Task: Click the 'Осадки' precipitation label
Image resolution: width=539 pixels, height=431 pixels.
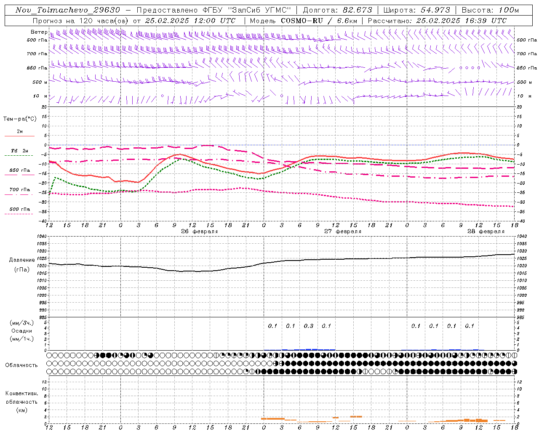Action: point(22,331)
